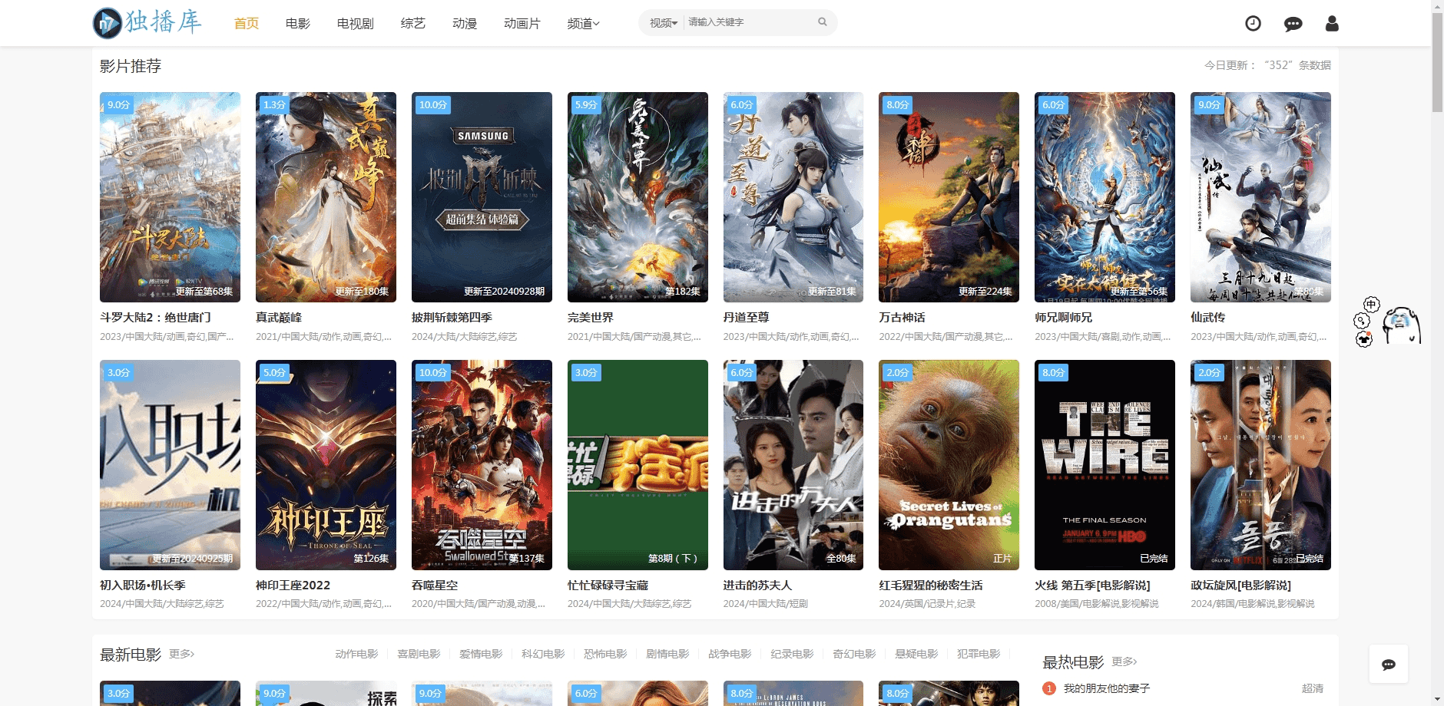Click the 完美世界 title link

pyautogui.click(x=591, y=317)
